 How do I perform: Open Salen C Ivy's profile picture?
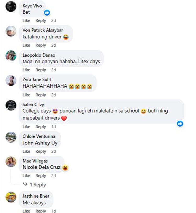(x=11, y=105)
